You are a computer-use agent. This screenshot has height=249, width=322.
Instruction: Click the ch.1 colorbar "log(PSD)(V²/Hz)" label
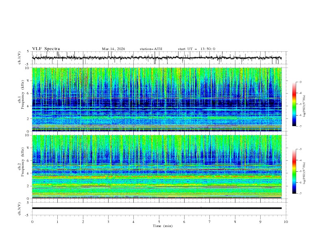click(x=305, y=106)
